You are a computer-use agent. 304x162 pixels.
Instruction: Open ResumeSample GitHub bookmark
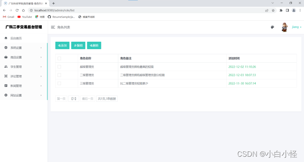[61, 17]
